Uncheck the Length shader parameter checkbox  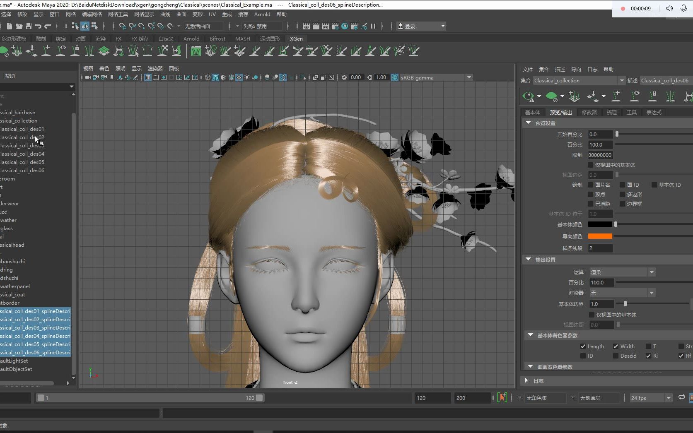(583, 346)
